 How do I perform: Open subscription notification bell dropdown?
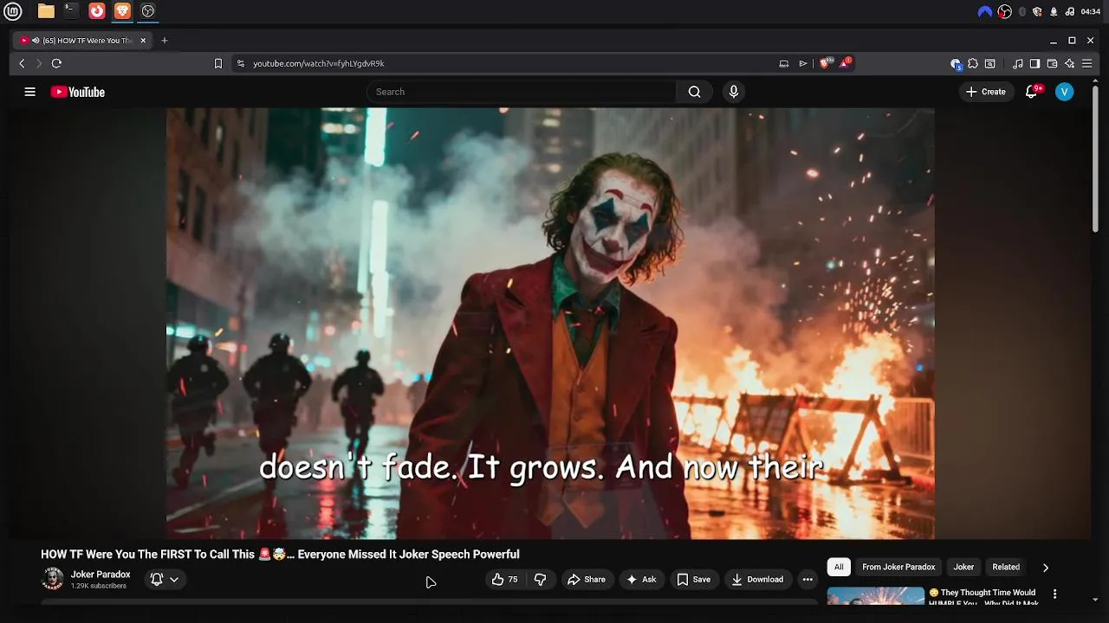[x=165, y=580]
